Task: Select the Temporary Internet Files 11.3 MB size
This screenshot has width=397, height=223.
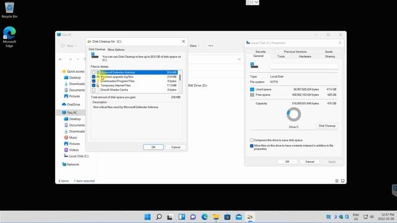Action: [172, 85]
